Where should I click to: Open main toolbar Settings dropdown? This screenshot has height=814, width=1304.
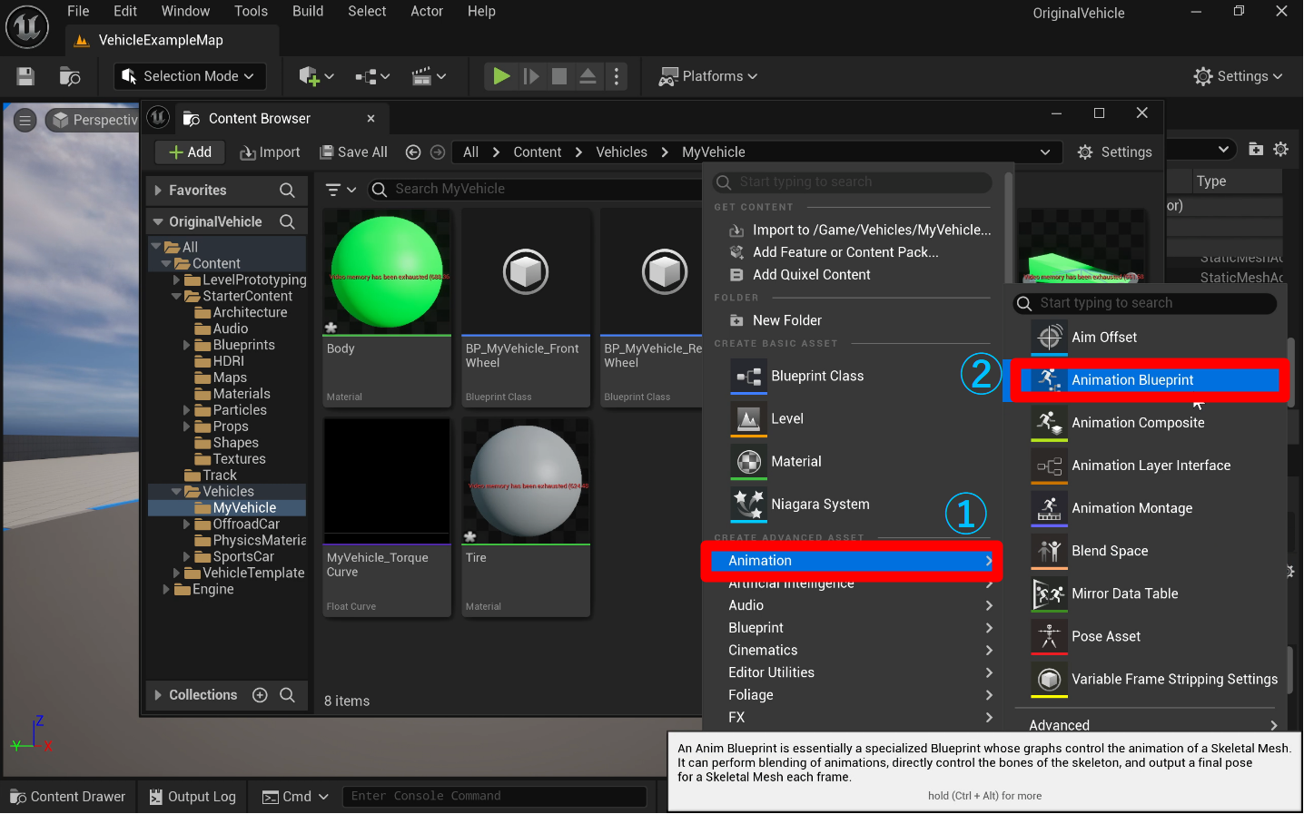(1238, 76)
